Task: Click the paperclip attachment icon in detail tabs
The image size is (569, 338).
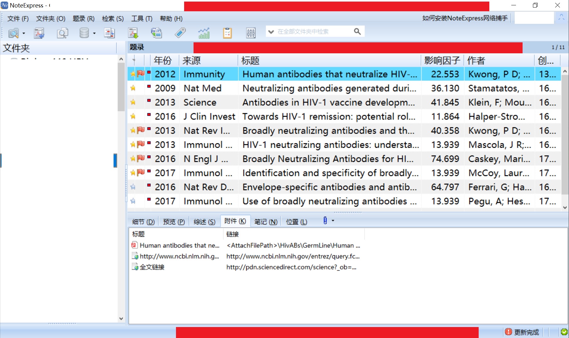Action: pyautogui.click(x=325, y=221)
